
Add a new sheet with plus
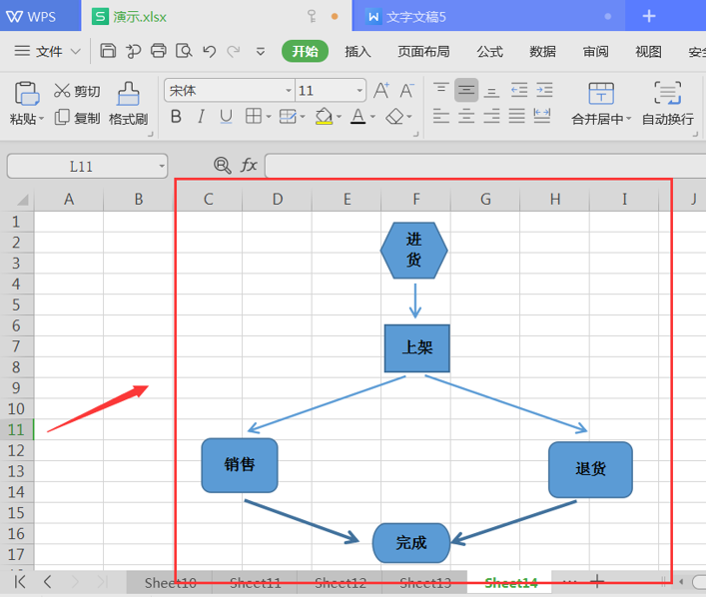coord(597,581)
